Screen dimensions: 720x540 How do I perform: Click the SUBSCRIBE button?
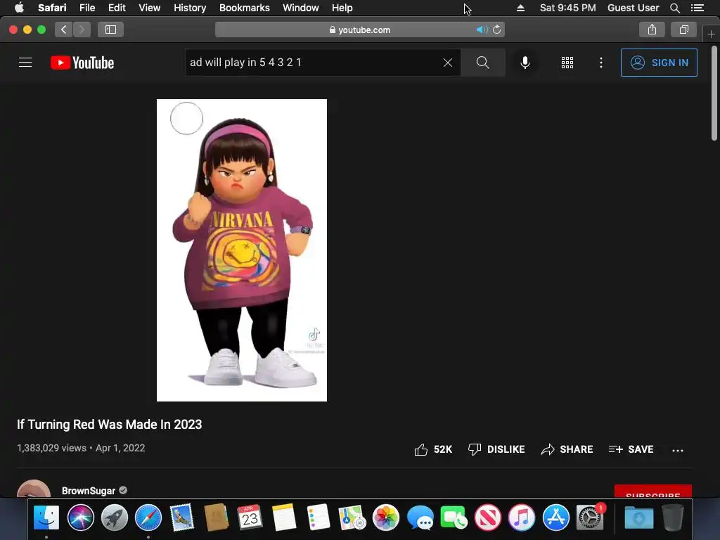(x=653, y=491)
